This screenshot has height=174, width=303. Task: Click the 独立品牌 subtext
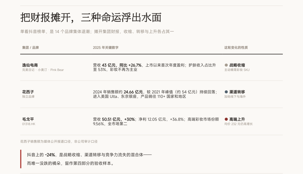click(28, 97)
